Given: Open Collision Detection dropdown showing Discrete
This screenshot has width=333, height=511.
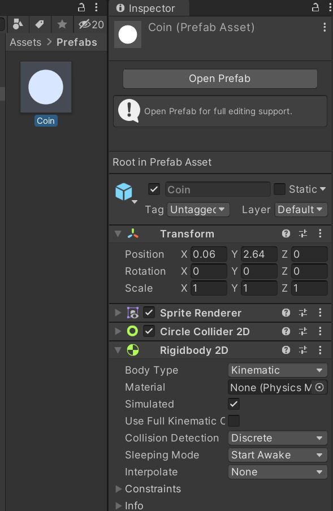Looking at the screenshot, I should [x=278, y=438].
